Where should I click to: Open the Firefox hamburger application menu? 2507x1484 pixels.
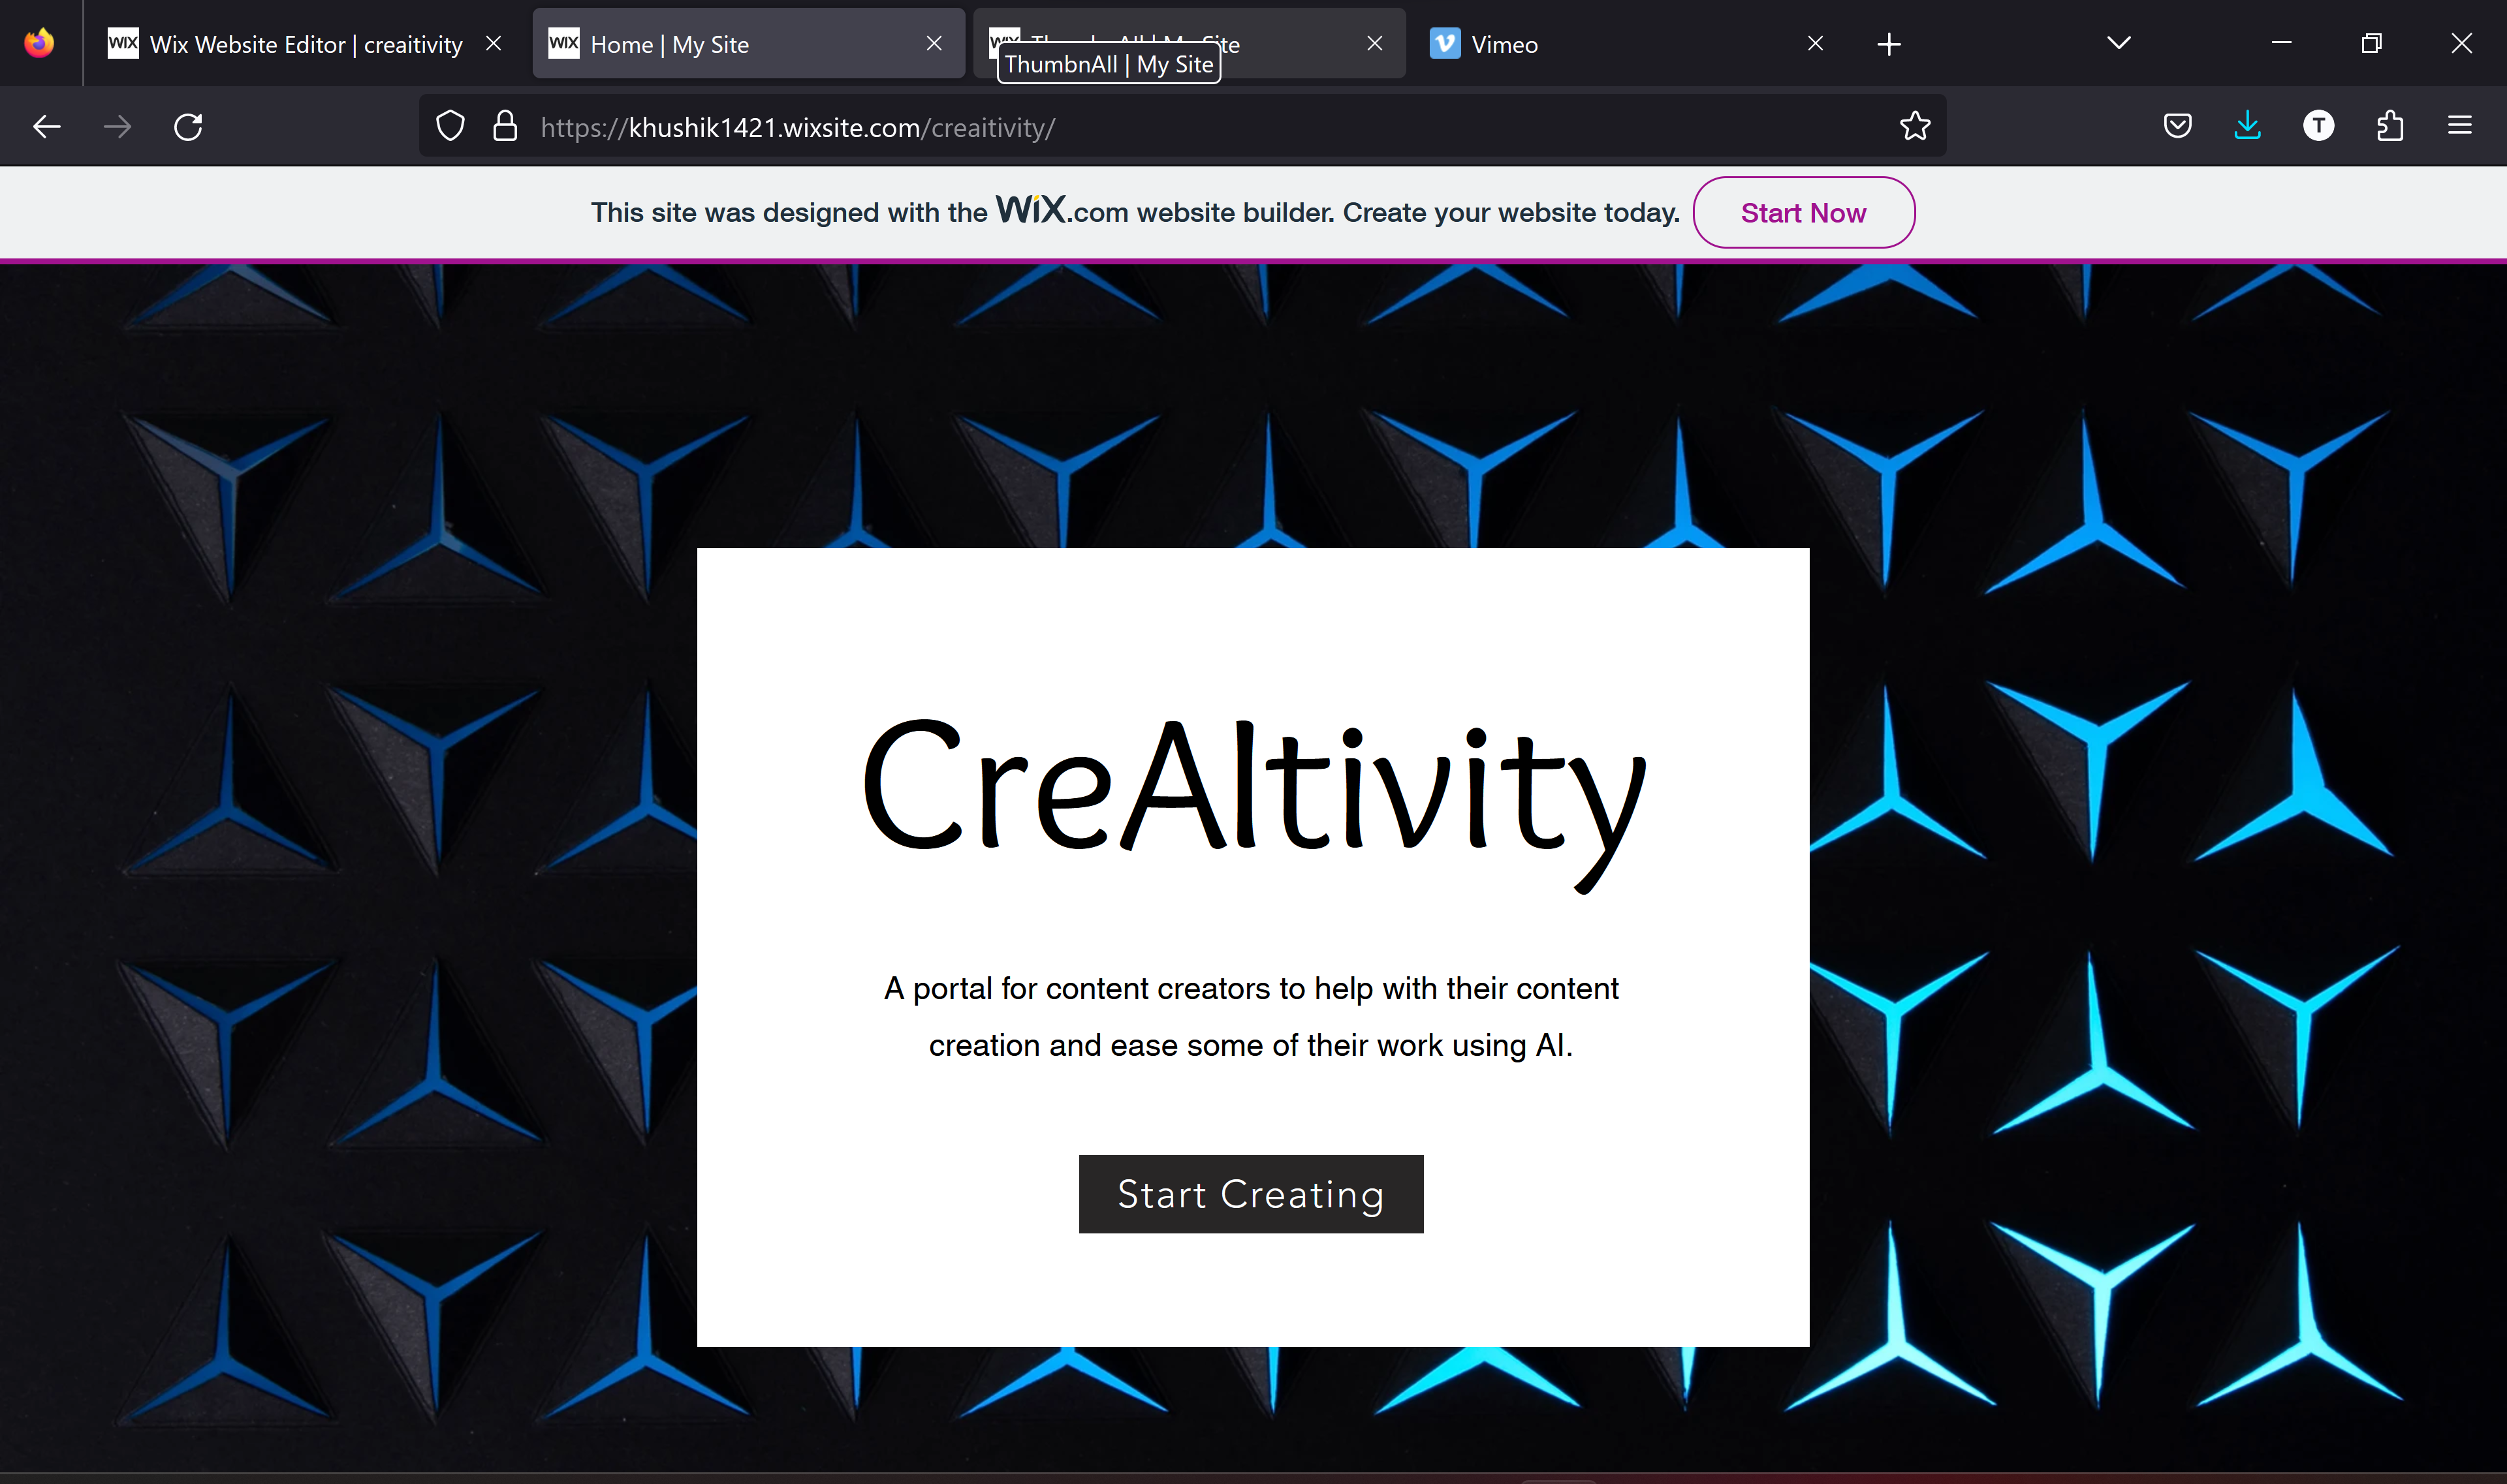tap(2459, 126)
